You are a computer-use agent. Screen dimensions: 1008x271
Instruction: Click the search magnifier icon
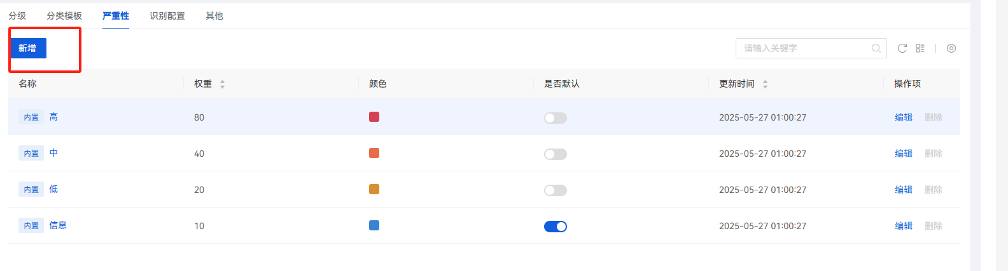tap(876, 48)
